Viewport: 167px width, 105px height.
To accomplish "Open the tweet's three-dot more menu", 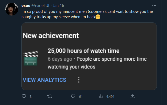I will click(x=154, y=6).
